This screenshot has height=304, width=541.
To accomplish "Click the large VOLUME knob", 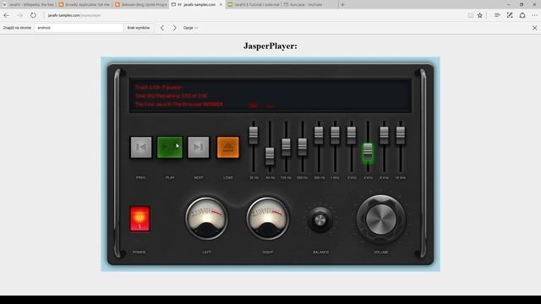I will (381, 220).
